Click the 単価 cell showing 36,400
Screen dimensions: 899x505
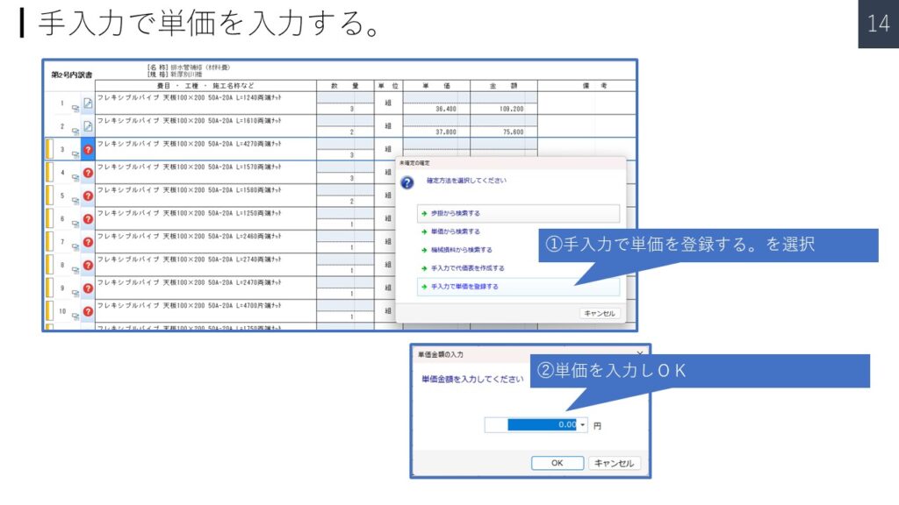coord(435,110)
